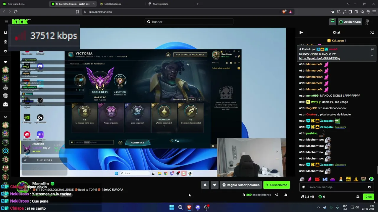Open the media control music note icon
This screenshot has width=378, height=212.
pos(345,12)
